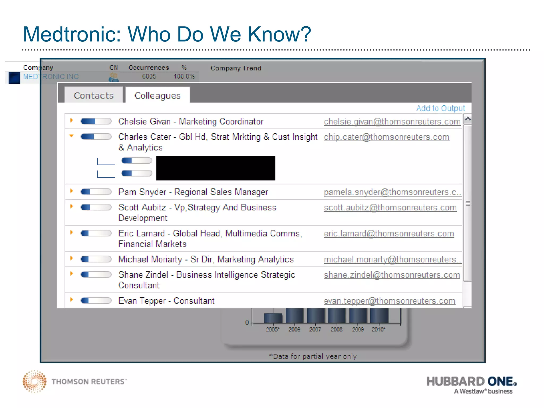
Task: Click the scrollbar grip handle
Action: point(468,203)
